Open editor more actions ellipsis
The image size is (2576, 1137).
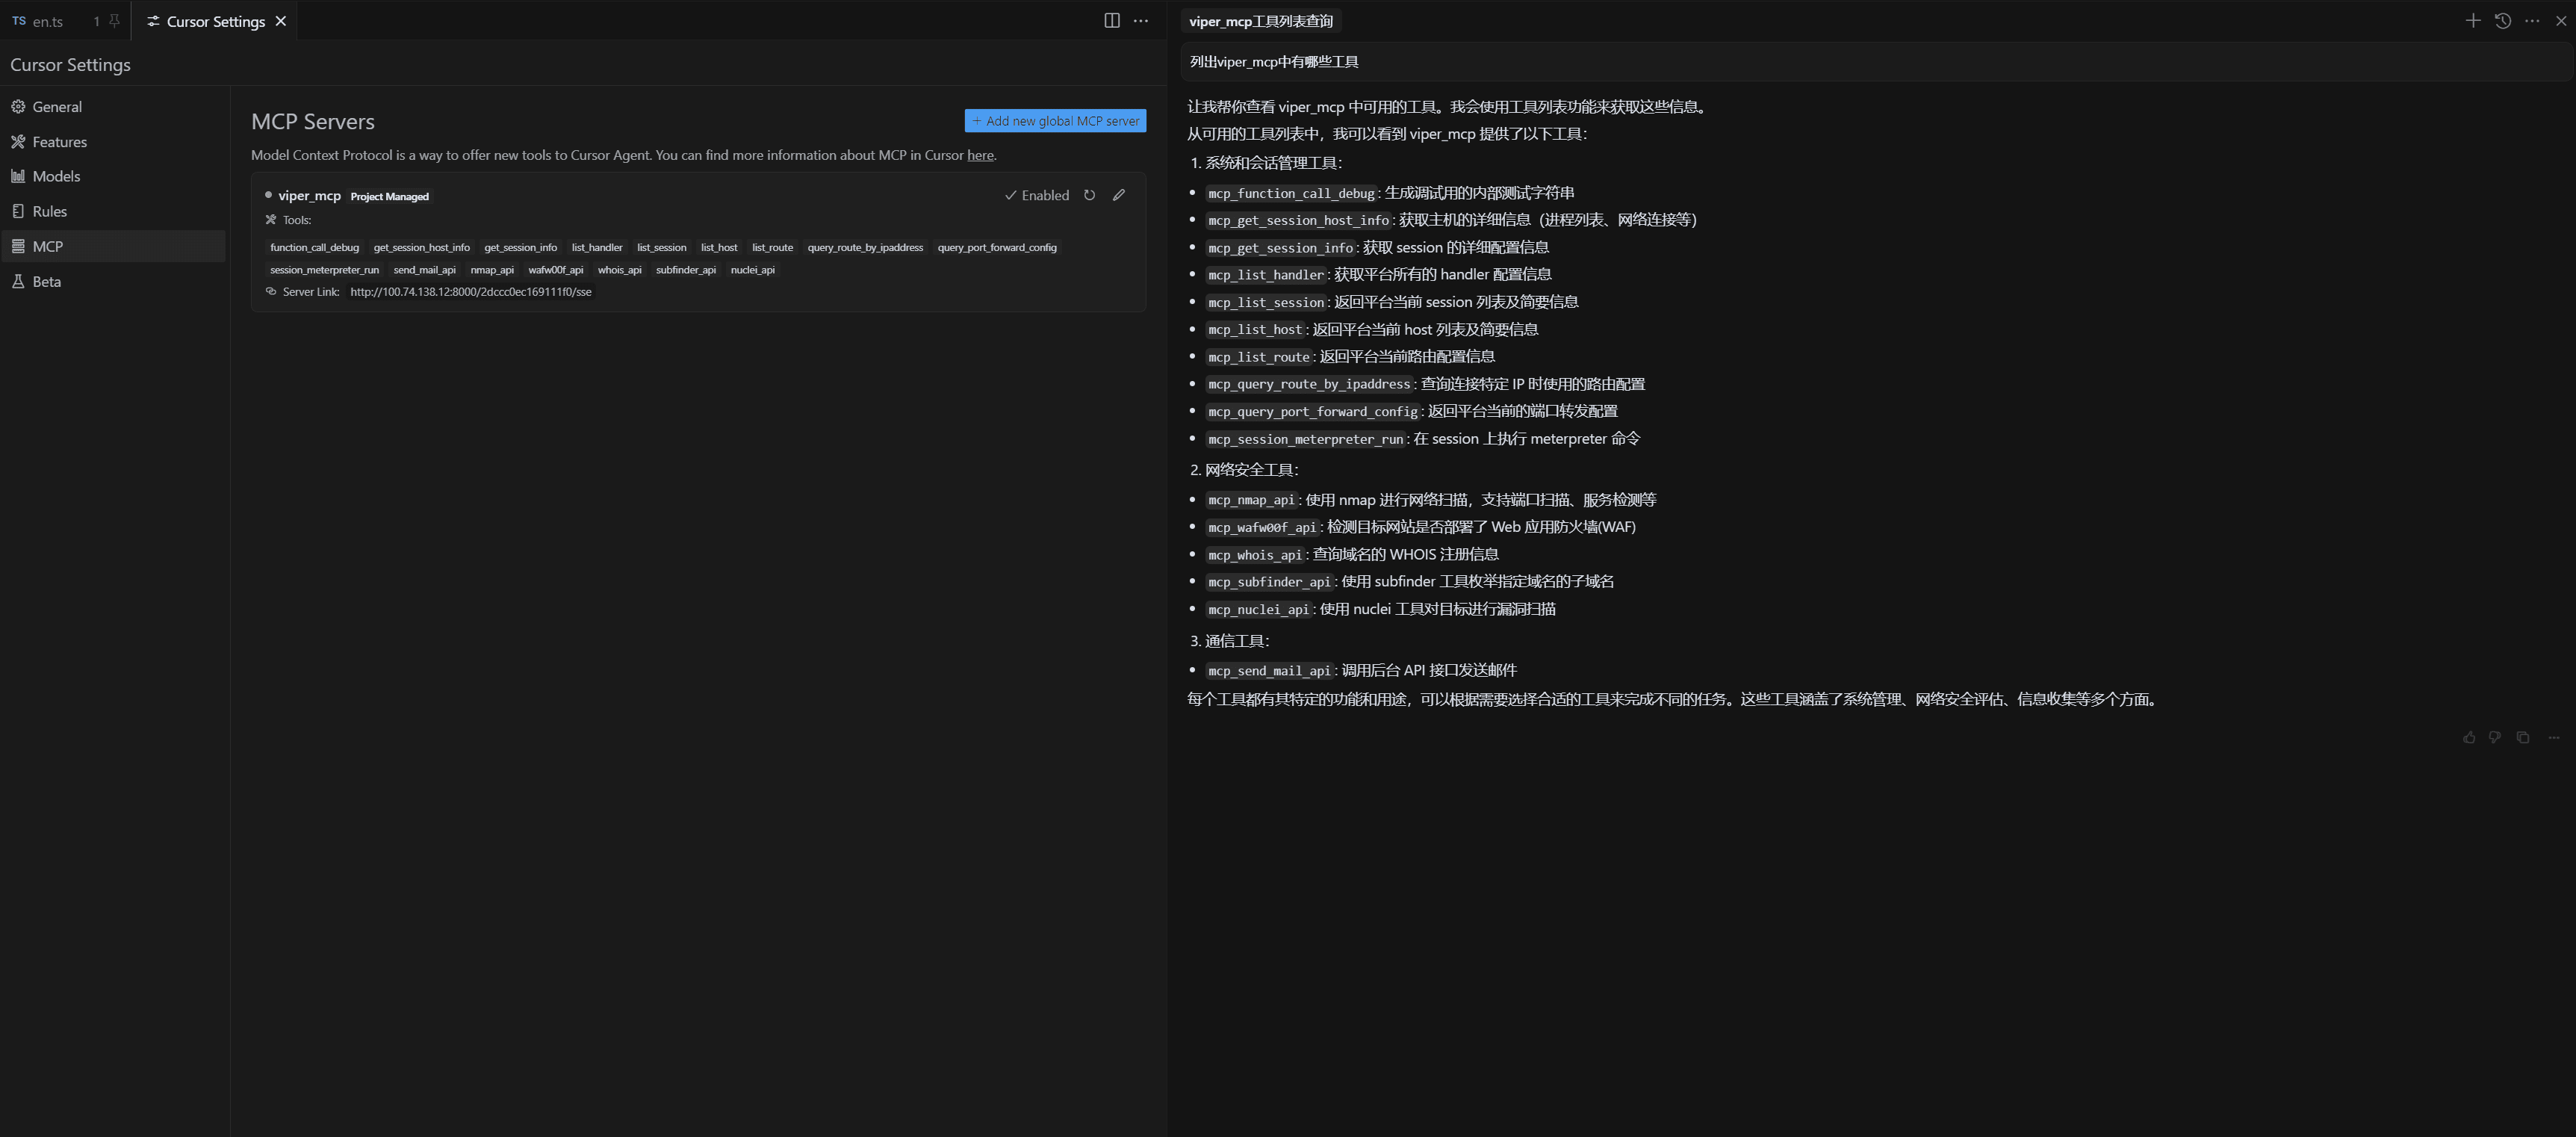[x=1141, y=20]
